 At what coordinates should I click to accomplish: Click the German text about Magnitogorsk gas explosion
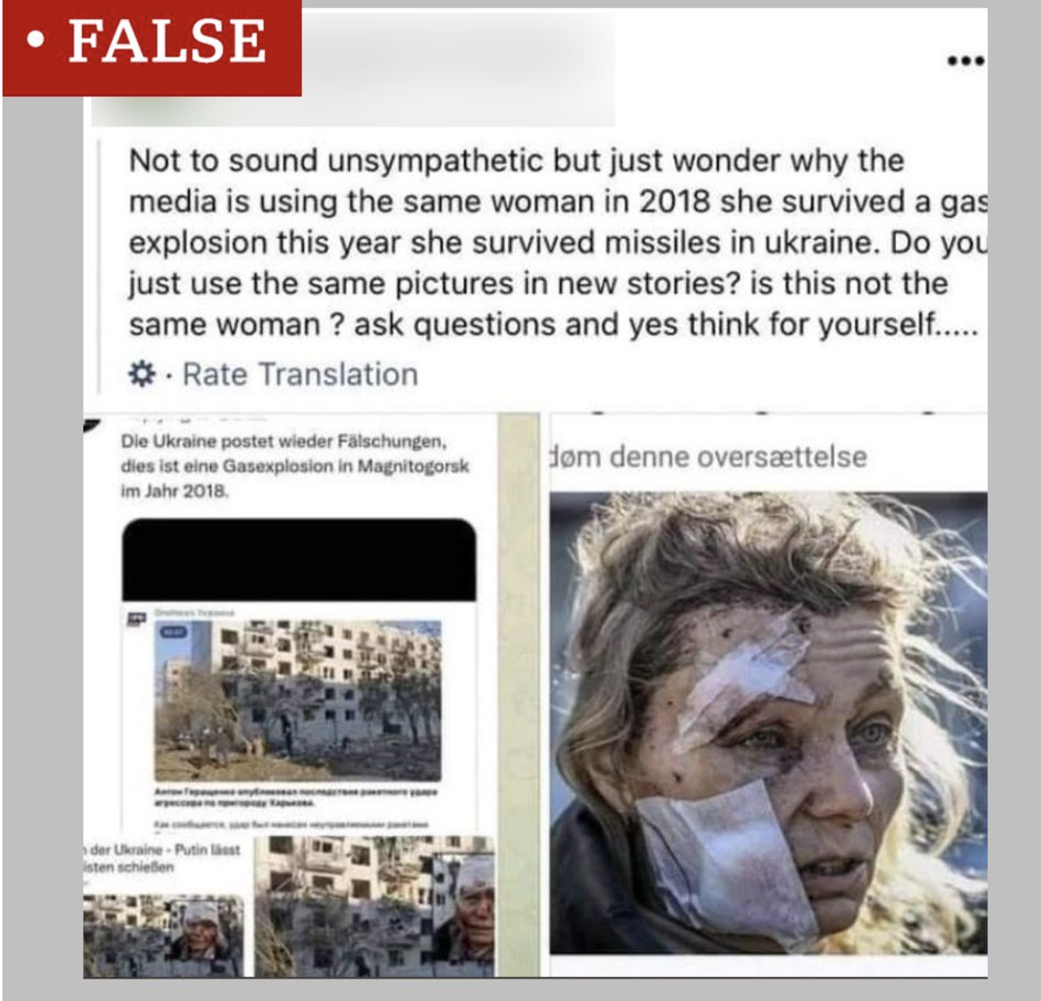[x=296, y=466]
